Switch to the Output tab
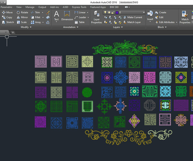The height and width of the screenshot is (161, 193). coord(42,7)
